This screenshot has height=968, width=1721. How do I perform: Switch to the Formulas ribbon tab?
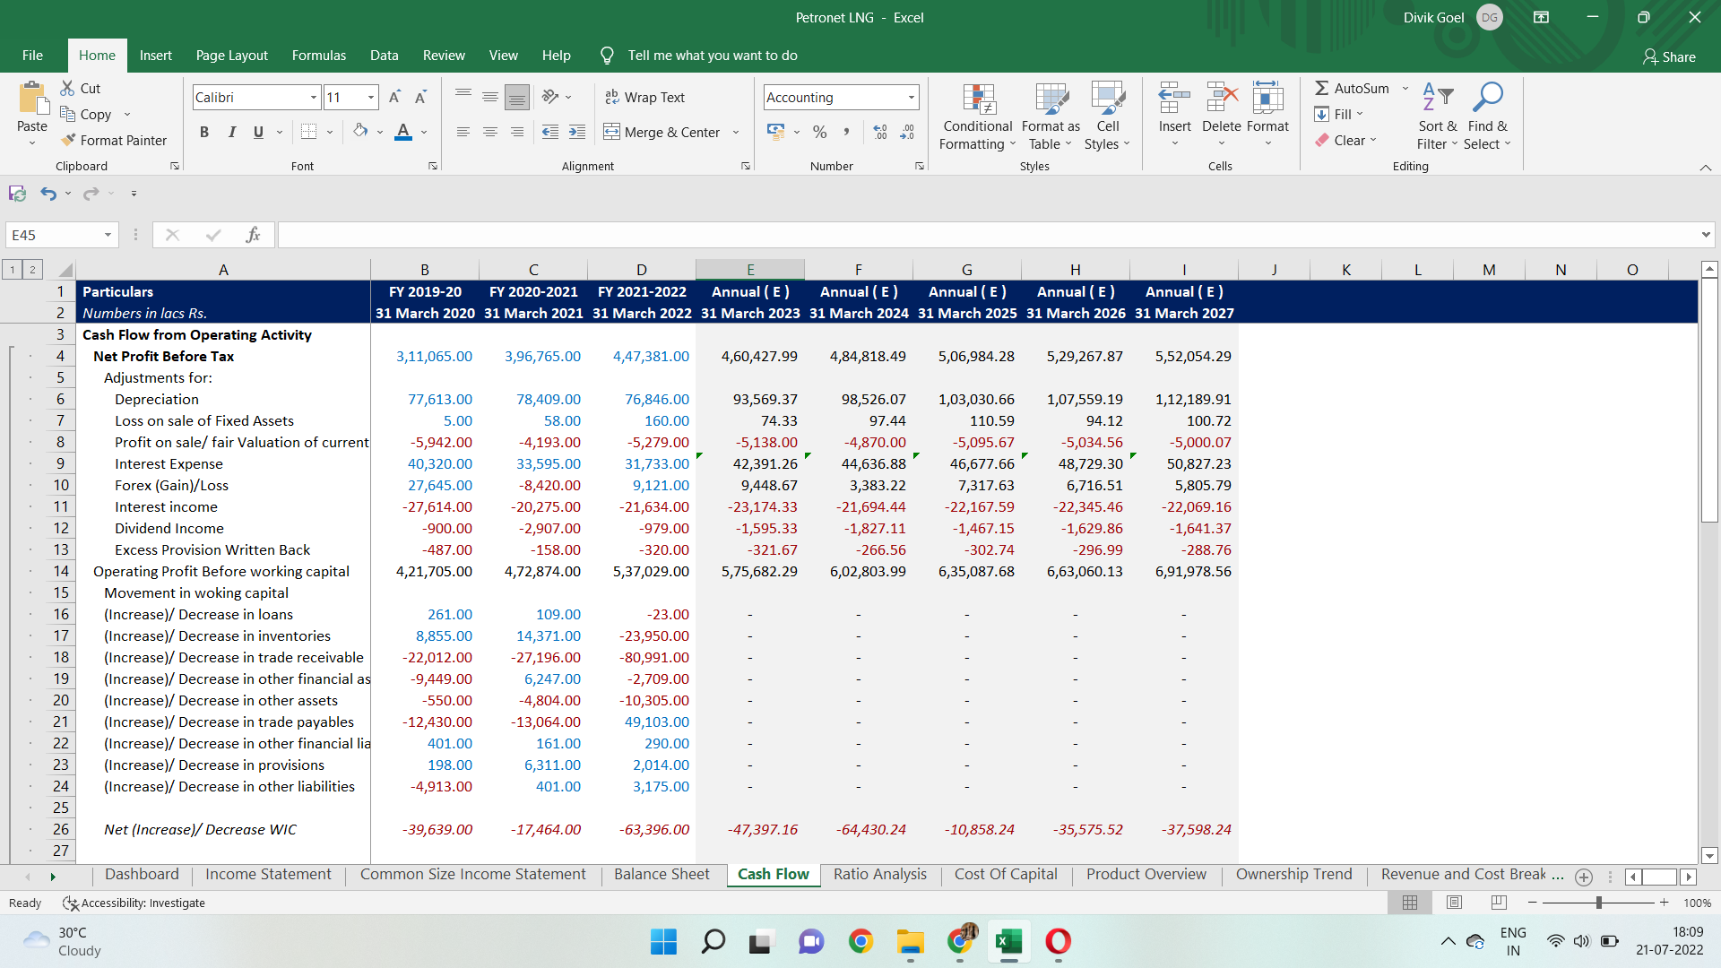click(318, 55)
